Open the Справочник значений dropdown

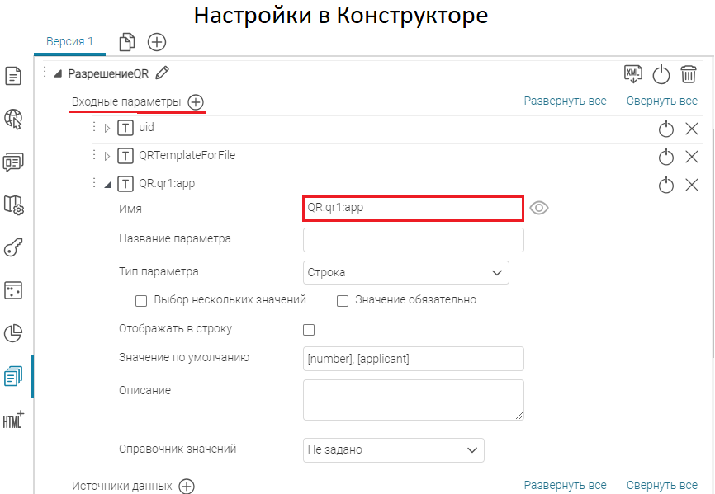pyautogui.click(x=394, y=450)
